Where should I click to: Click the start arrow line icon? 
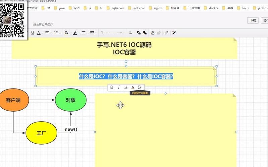(x=111, y=33)
